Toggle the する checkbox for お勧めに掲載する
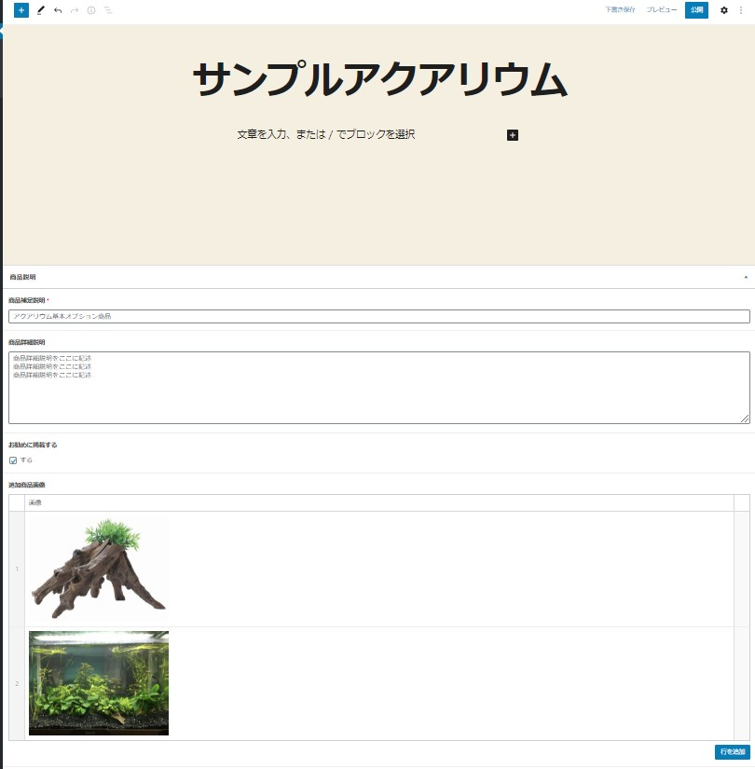Screen dimensions: 755x769 pyautogui.click(x=13, y=460)
